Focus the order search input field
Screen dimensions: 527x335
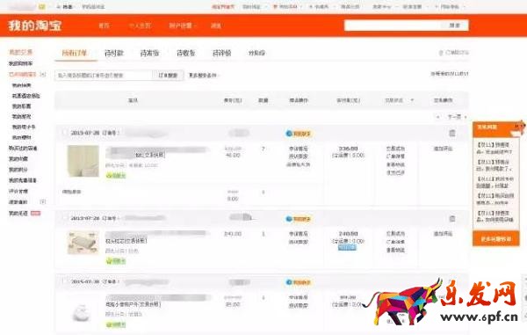point(104,76)
